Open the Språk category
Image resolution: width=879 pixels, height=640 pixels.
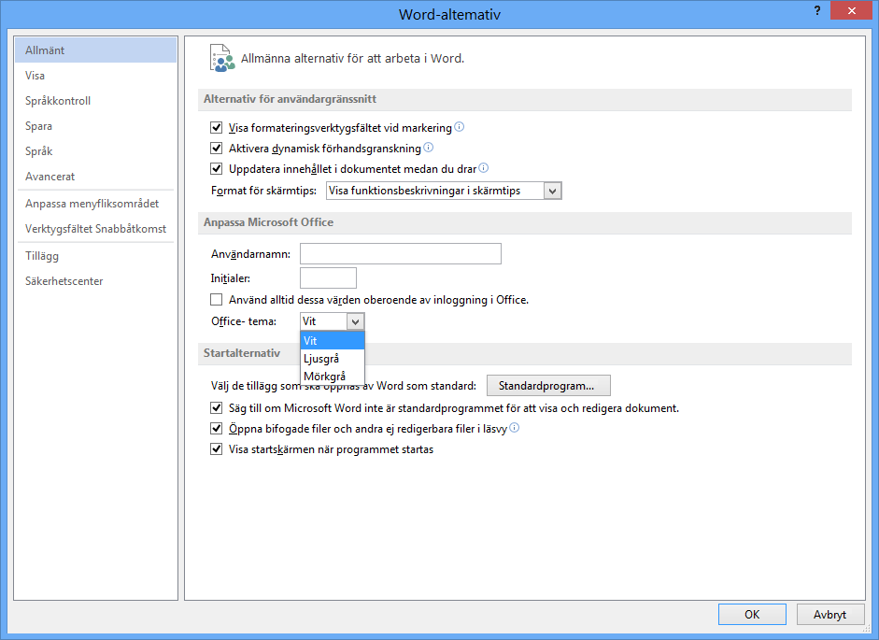(95, 150)
